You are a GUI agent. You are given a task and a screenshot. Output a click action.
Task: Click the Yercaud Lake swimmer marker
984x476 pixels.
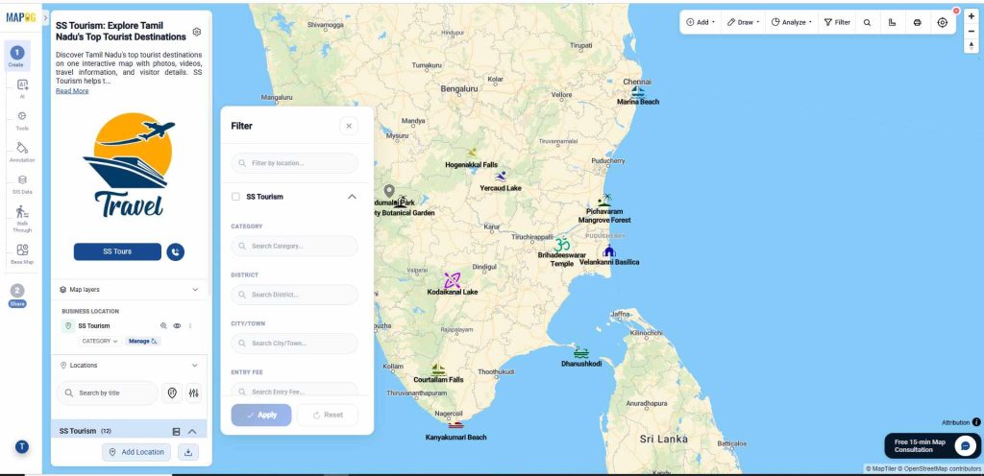[x=500, y=176]
